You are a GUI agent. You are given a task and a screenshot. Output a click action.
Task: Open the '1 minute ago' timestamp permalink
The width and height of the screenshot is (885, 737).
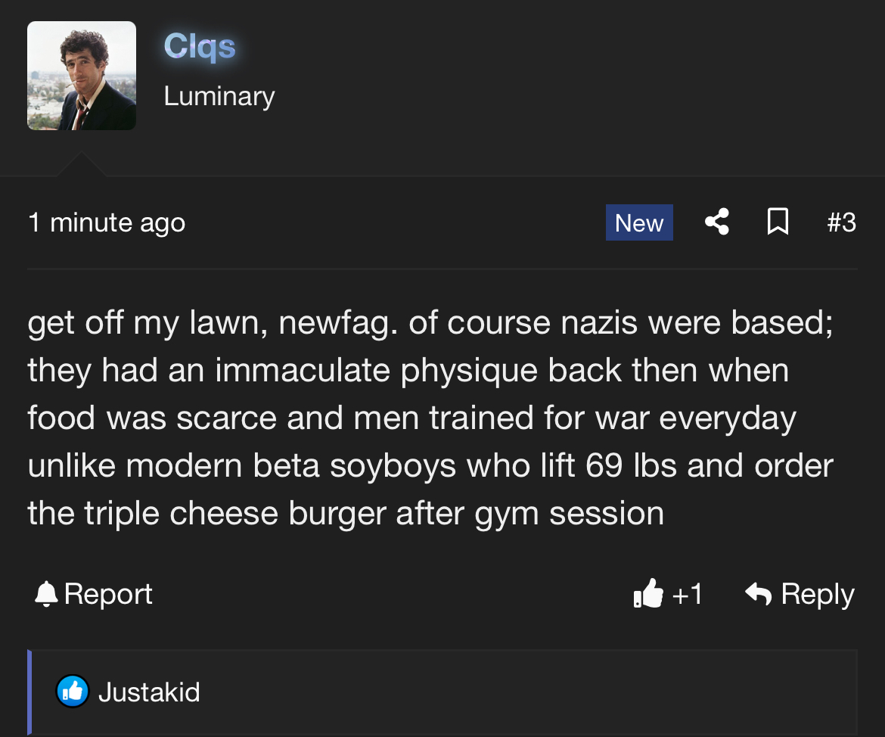[x=107, y=222]
